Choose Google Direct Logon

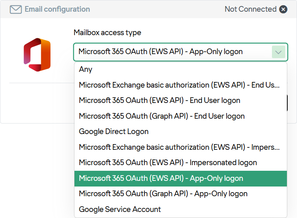pyautogui.click(x=180, y=132)
